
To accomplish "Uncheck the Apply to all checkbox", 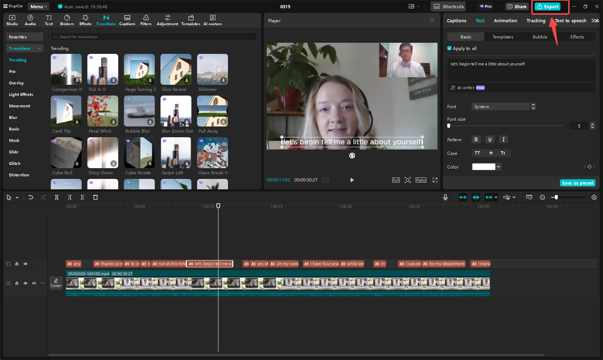I will pyautogui.click(x=449, y=48).
